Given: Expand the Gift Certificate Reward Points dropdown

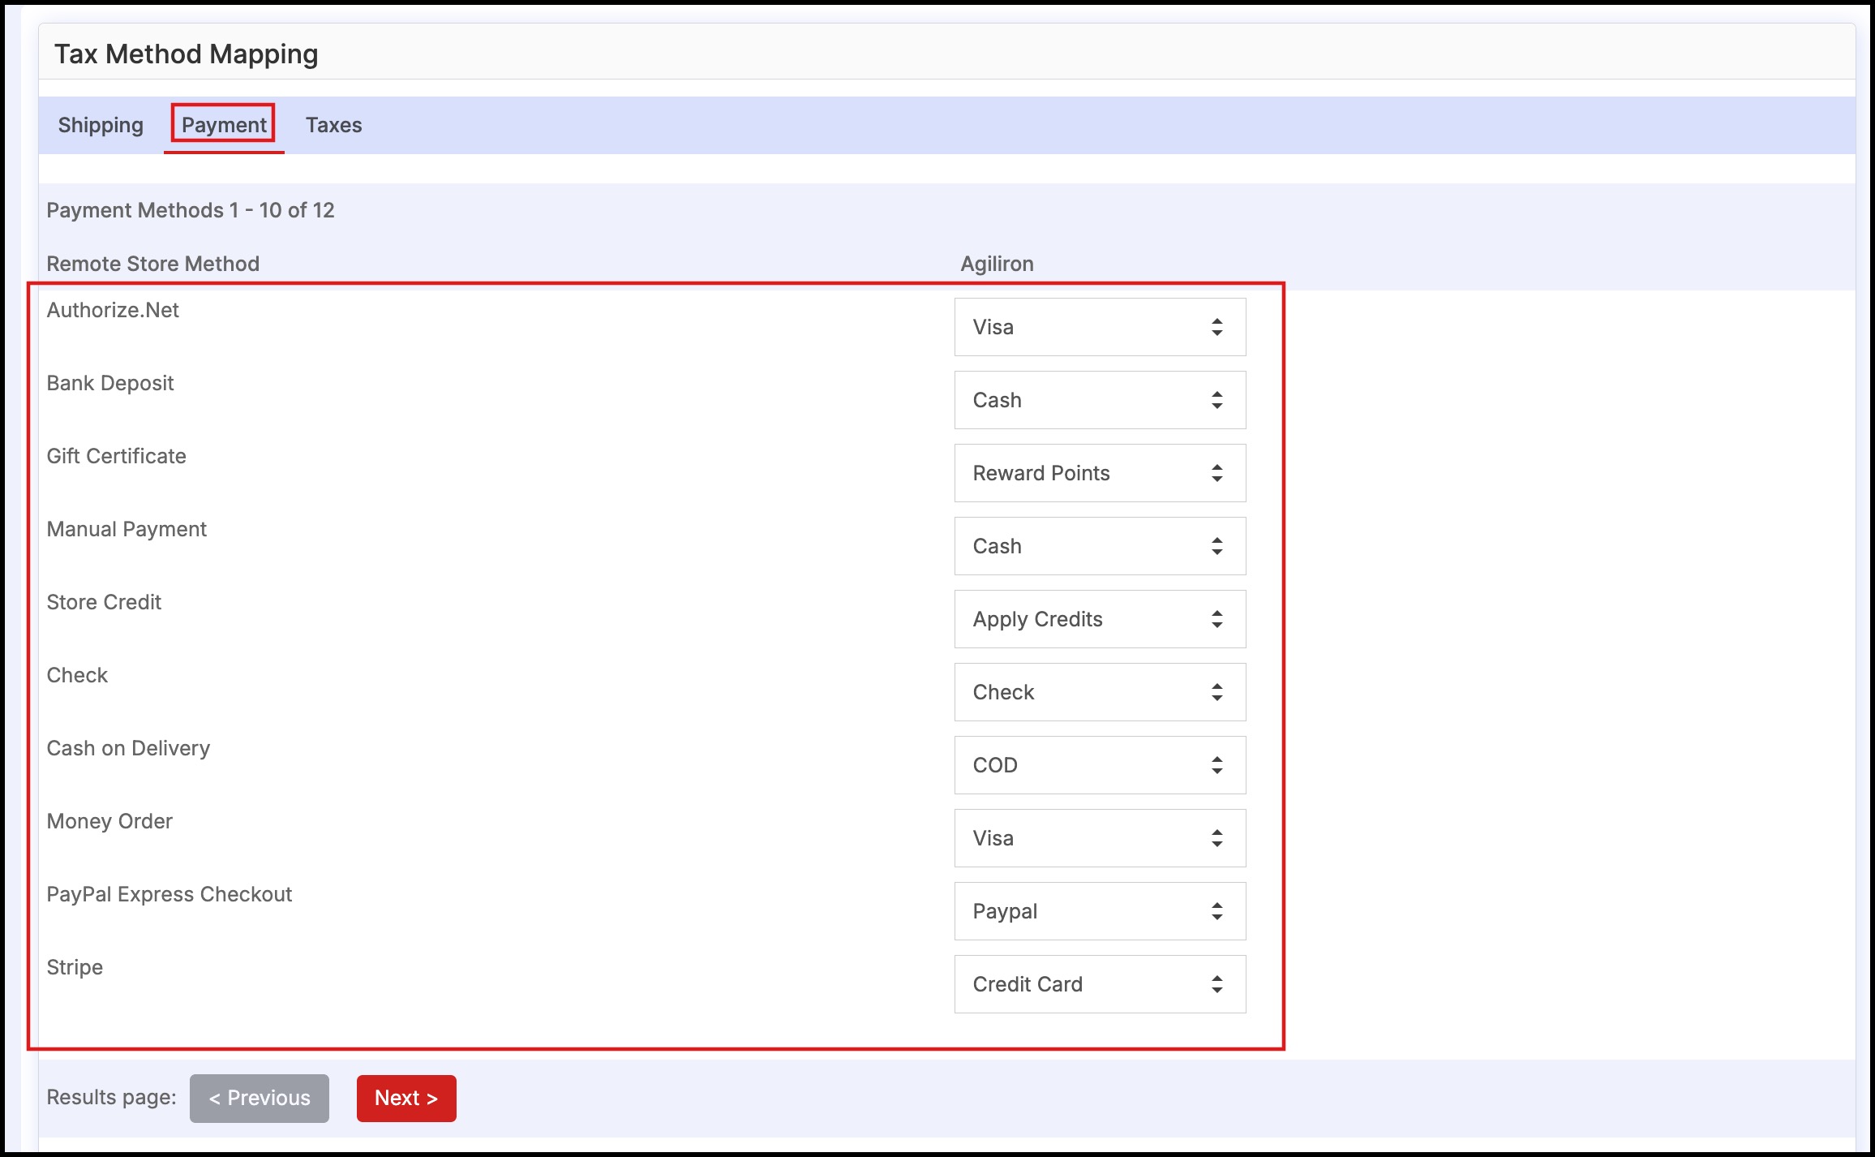Looking at the screenshot, I should [1100, 473].
